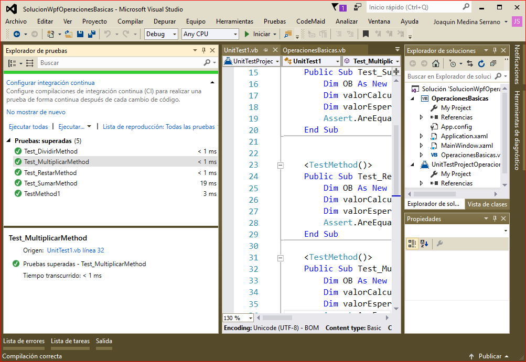Click the find in files icon
Image resolution: width=526 pixels, height=362 pixels.
(288, 34)
